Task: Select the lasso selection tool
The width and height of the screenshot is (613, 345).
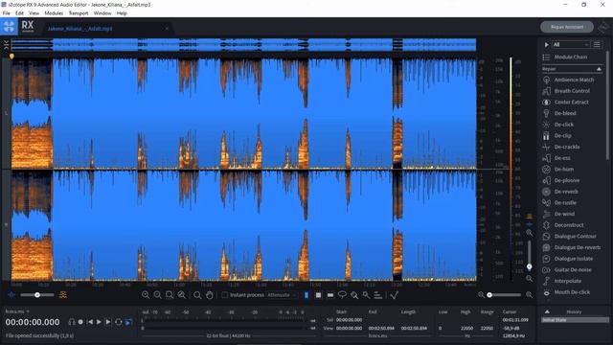Action: pyautogui.click(x=342, y=295)
